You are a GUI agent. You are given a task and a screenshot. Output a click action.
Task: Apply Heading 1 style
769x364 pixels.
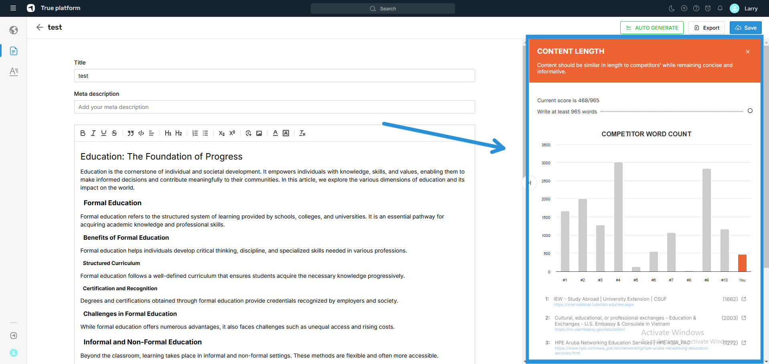[x=168, y=133]
